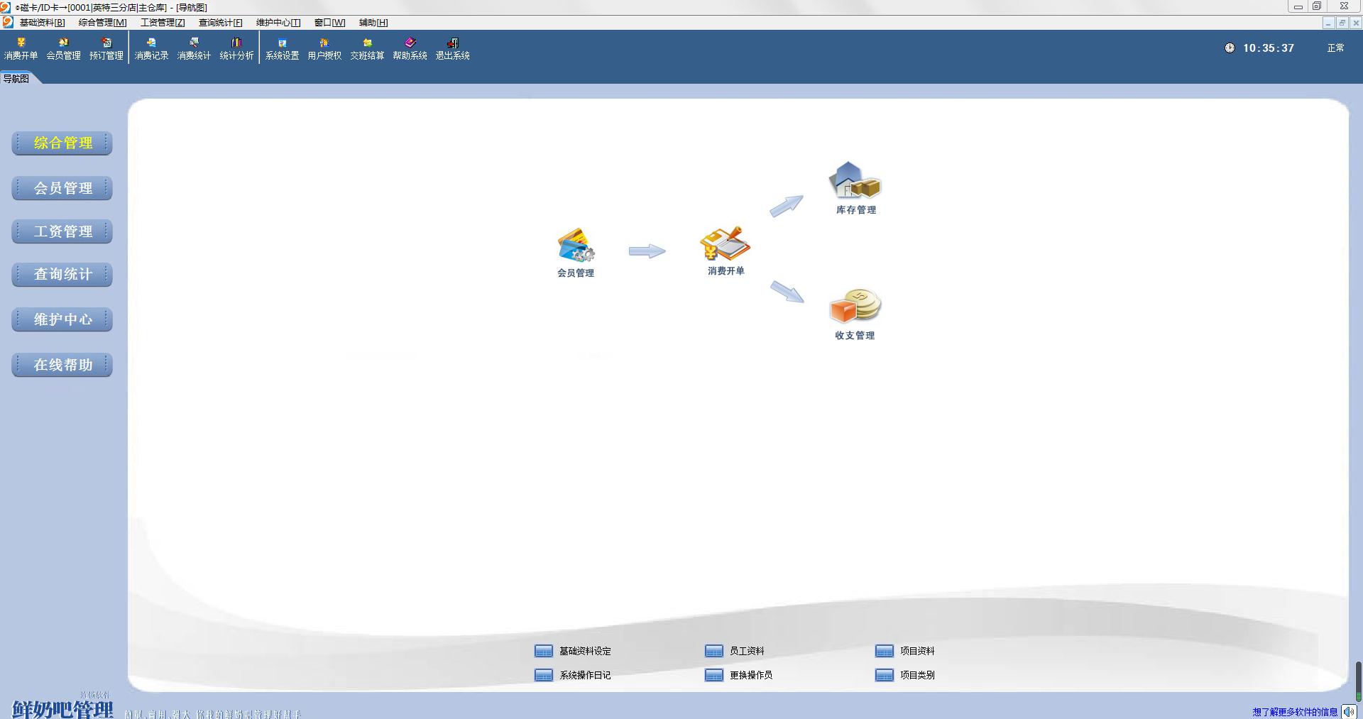Screen dimensions: 1363x719
Task: Select the 工资管理 sidebar button
Action: coord(62,231)
